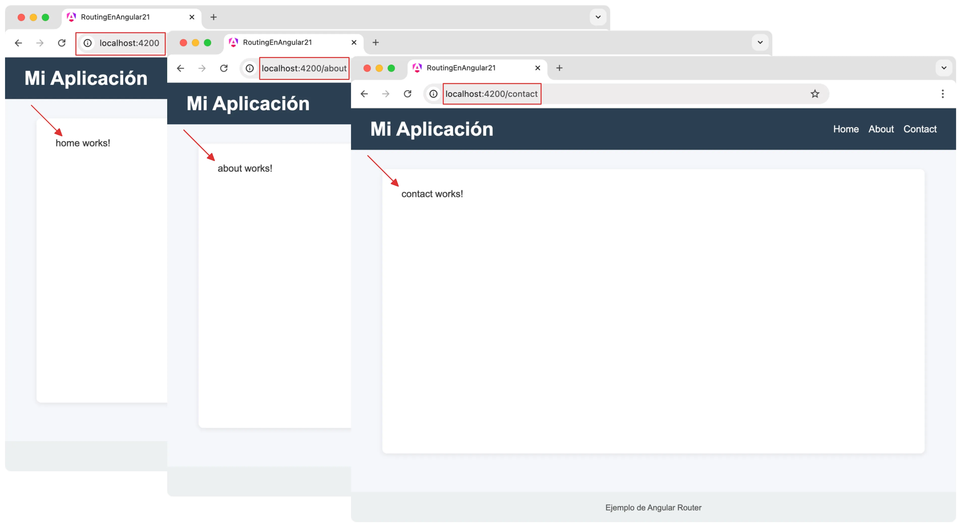Navigate to the Home link
961x527 pixels.
[846, 129]
